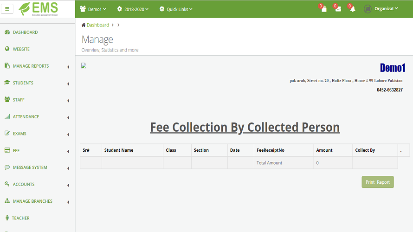Select STUDENTS menu item
Viewport: 413px width, 232px height.
[x=23, y=83]
